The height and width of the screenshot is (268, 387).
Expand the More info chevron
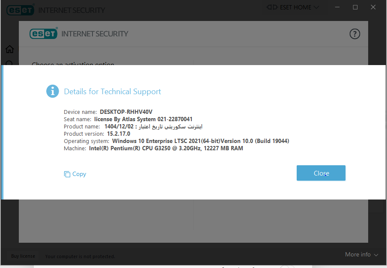(x=376, y=255)
